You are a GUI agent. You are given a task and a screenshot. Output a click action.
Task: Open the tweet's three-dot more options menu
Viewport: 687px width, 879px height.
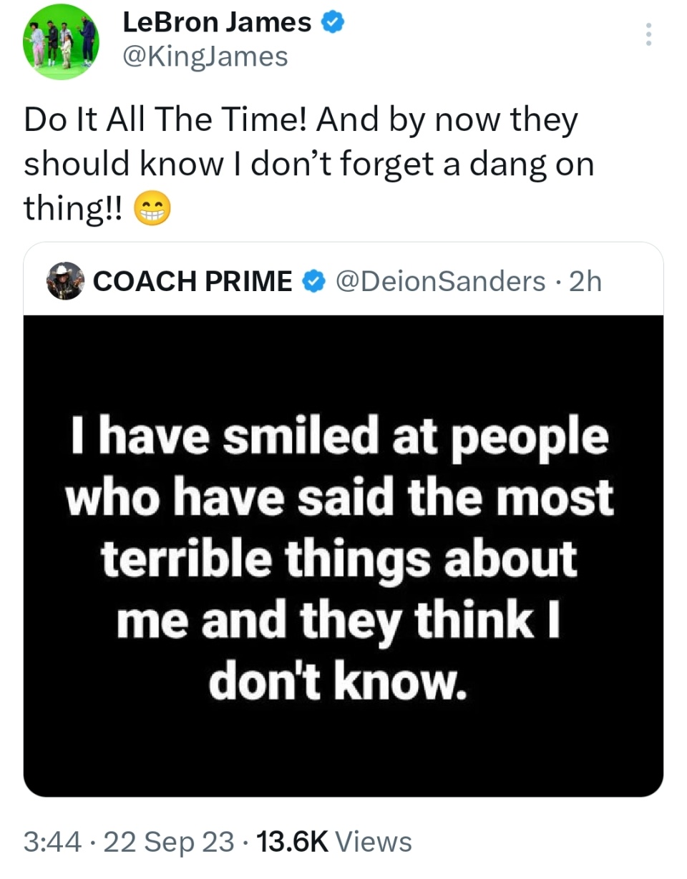[648, 34]
